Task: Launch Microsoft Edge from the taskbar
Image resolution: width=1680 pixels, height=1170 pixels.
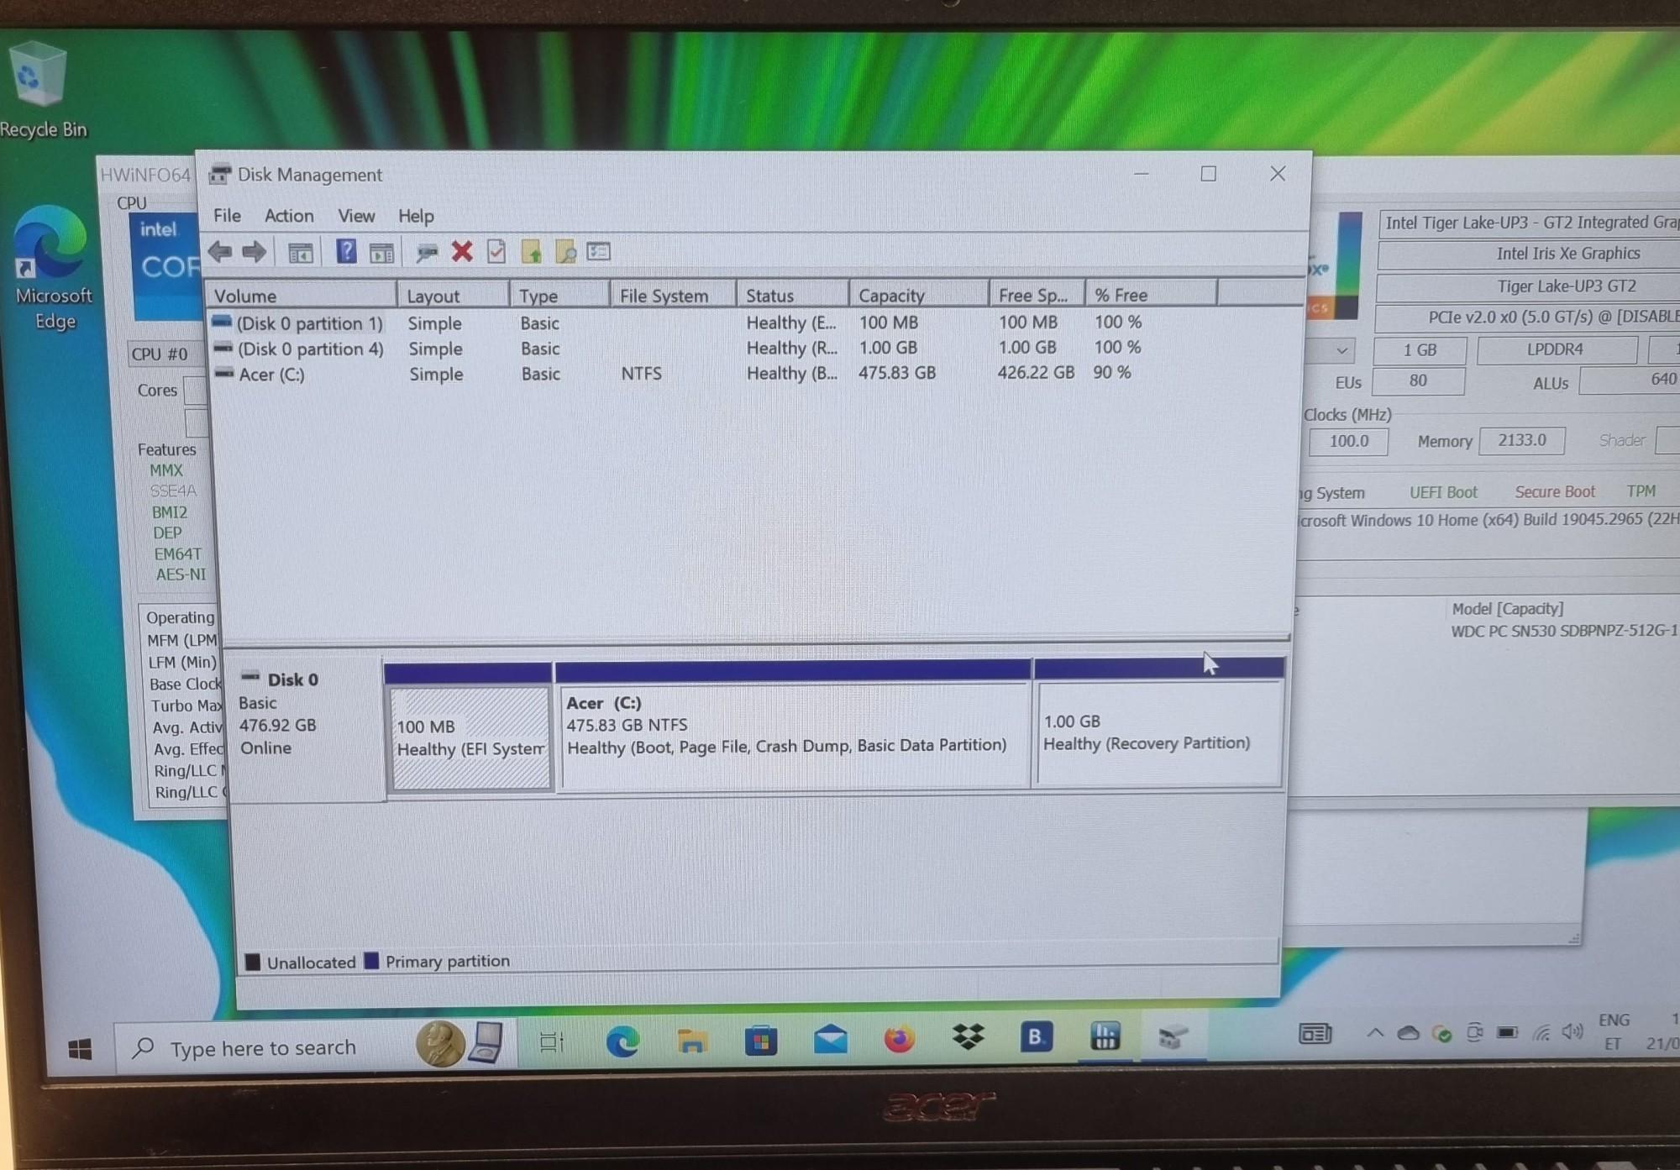Action: (x=622, y=1041)
